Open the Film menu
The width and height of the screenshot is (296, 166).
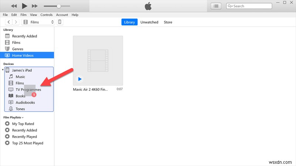23,15
